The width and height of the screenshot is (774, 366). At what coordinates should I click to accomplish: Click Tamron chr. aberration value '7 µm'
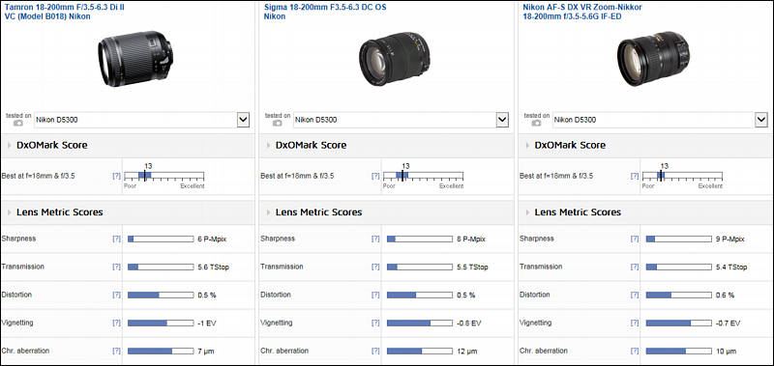pos(205,352)
